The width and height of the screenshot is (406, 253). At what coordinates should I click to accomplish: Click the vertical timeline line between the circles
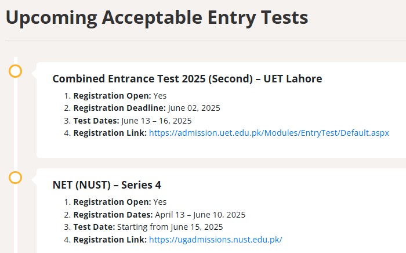click(16, 124)
